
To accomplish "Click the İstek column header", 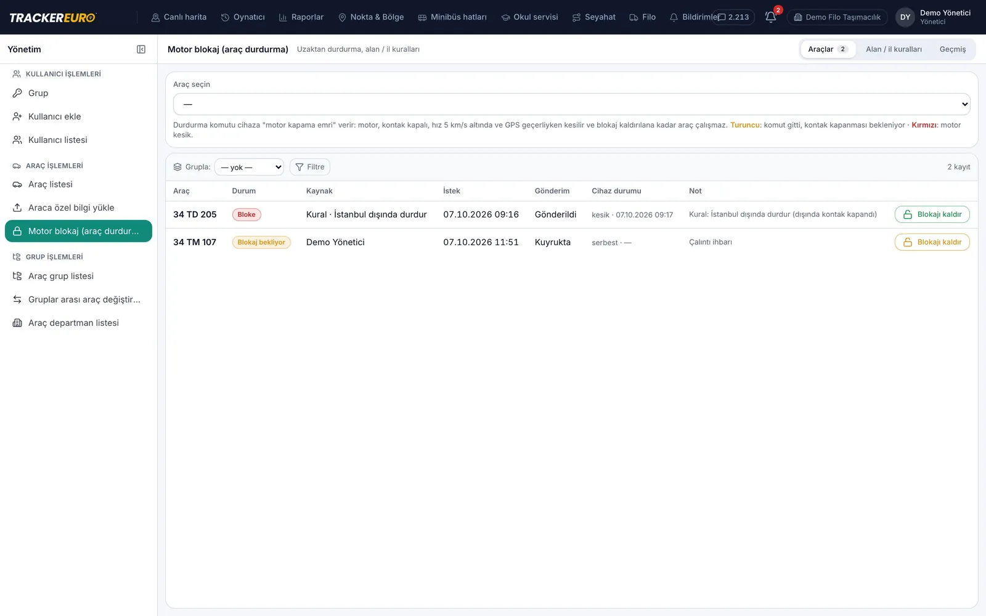I will 452,191.
